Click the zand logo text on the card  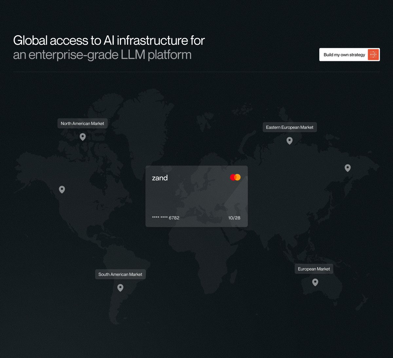(160, 178)
